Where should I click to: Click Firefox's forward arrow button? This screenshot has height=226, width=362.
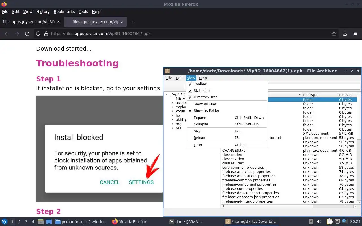click(17, 34)
